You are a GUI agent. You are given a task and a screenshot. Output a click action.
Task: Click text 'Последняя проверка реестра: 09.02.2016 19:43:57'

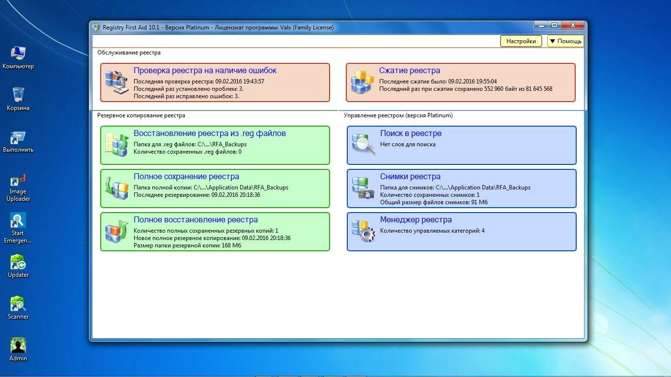pyautogui.click(x=199, y=81)
